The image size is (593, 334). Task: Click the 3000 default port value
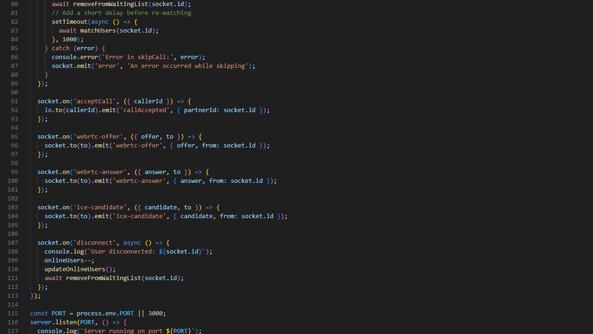[155, 313]
